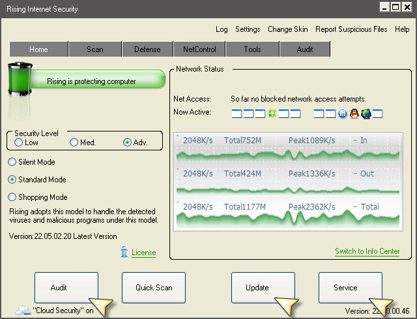Enable Silent Mode
Viewport: 417px width, 319px height.
coord(12,162)
